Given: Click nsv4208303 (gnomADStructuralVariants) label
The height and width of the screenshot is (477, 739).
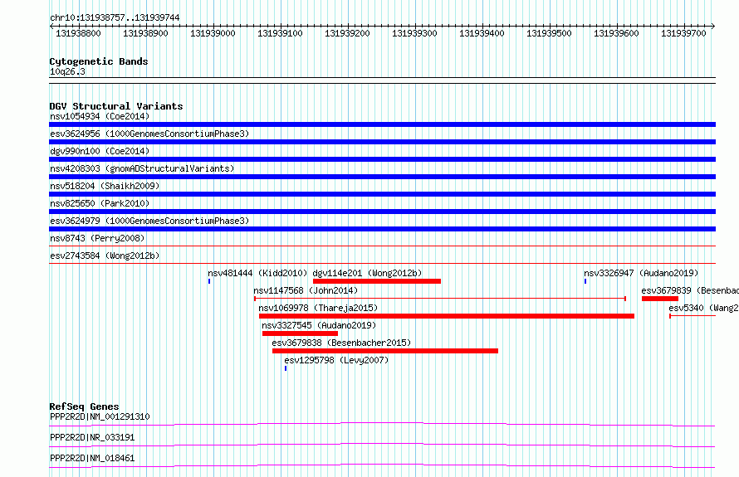Looking at the screenshot, I should pyautogui.click(x=142, y=168).
